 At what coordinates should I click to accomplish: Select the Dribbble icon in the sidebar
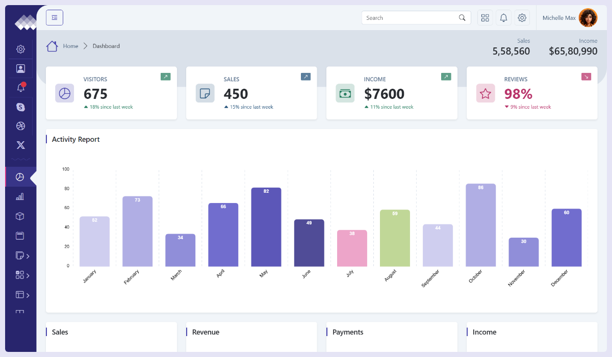[x=20, y=125]
